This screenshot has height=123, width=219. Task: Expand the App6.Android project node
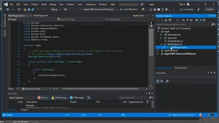(158, 51)
